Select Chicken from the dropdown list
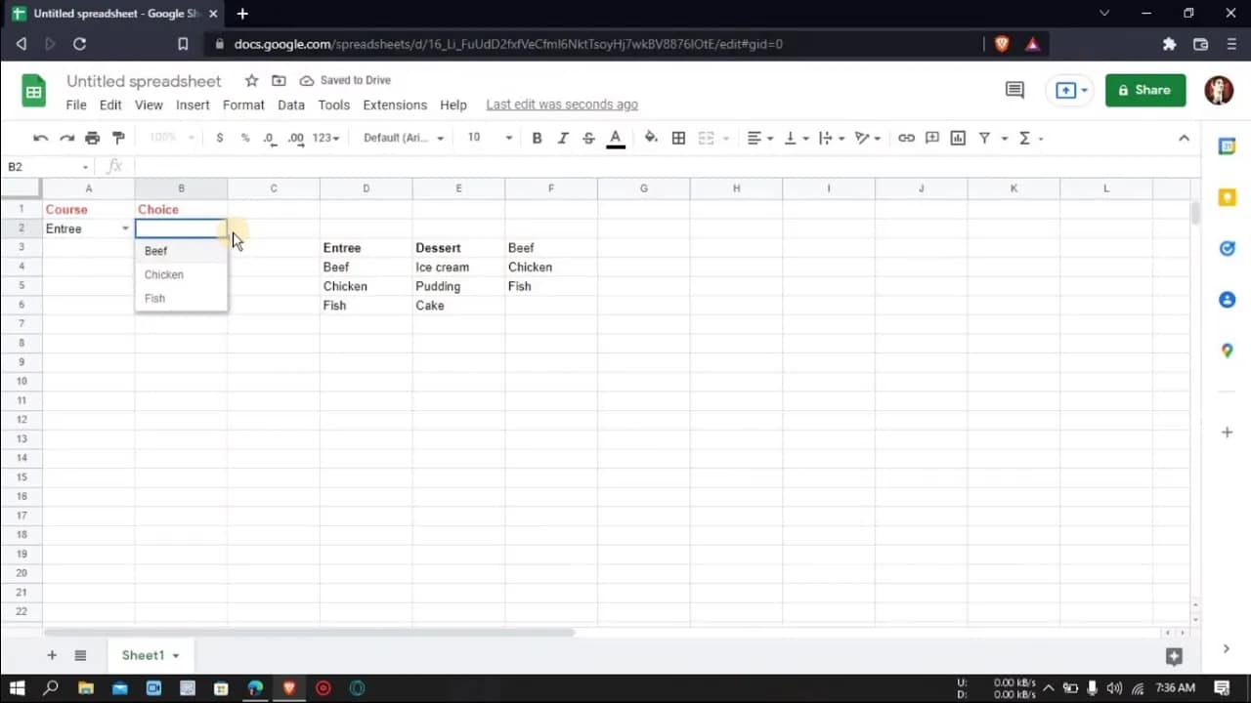Image resolution: width=1251 pixels, height=703 pixels. click(163, 274)
